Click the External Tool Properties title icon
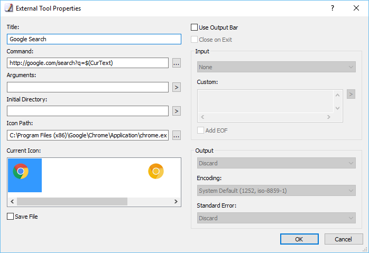Viewport: 369px width, 253px height. (9, 8)
